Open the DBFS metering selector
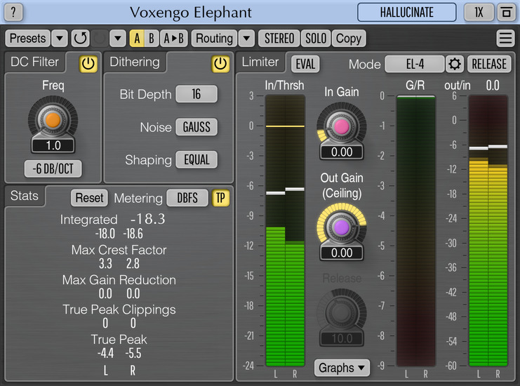Image resolution: width=520 pixels, height=386 pixels. [x=187, y=198]
